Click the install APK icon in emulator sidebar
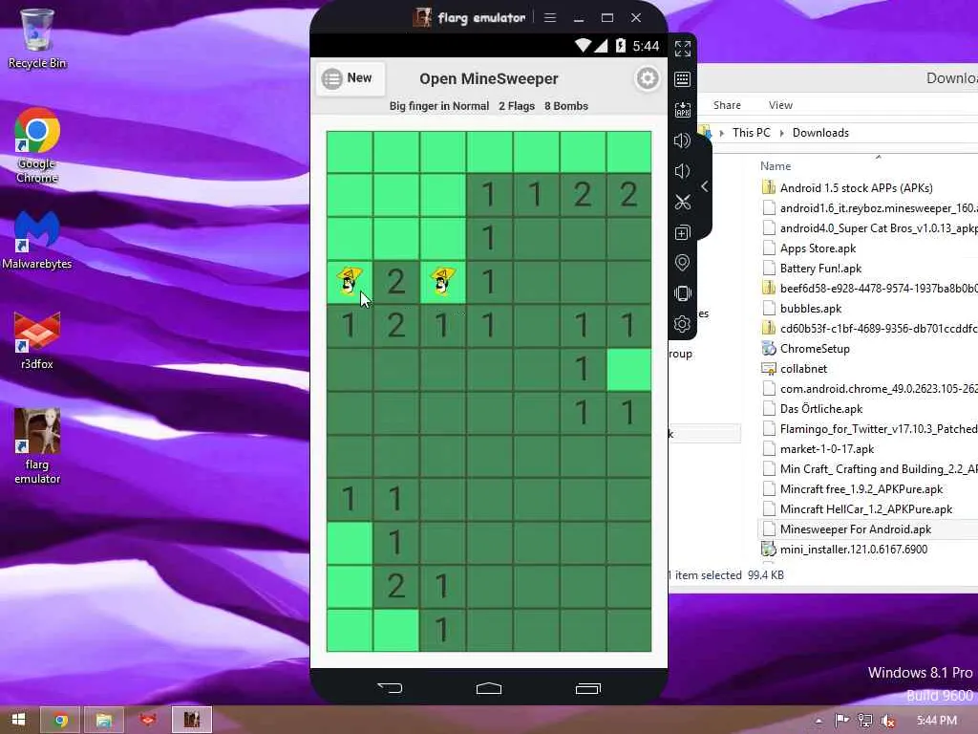 [682, 110]
